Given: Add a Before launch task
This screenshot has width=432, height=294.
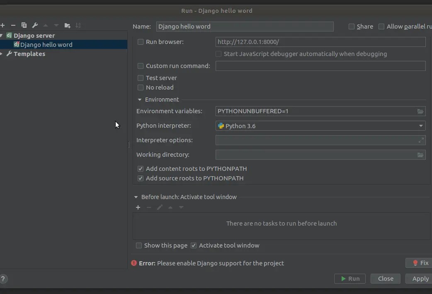Looking at the screenshot, I should (138, 207).
